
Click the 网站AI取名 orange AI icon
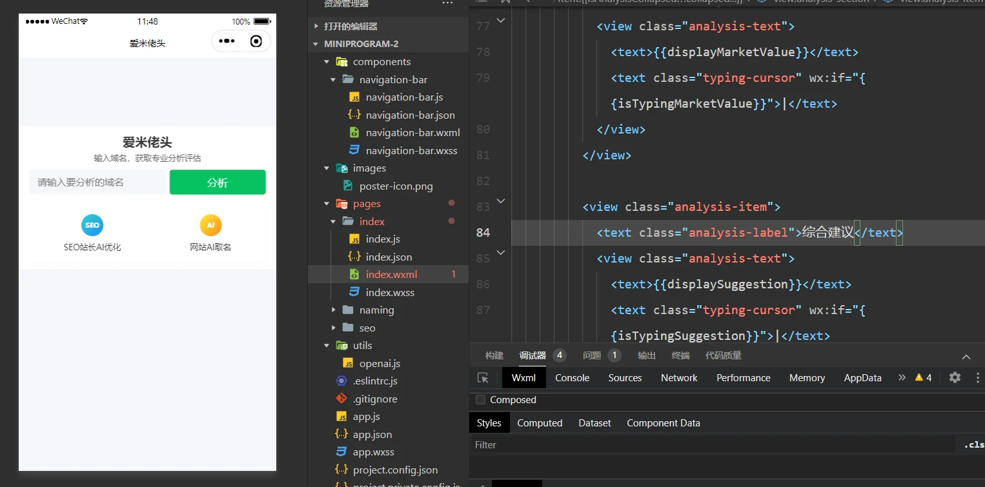(x=210, y=225)
